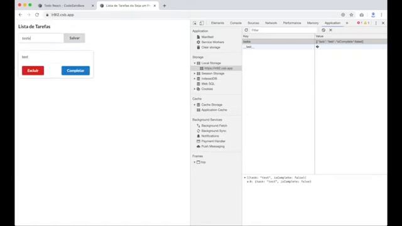Select the Application tab
This screenshot has height=226, width=402.
[332, 23]
